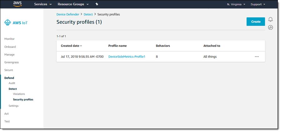The image size is (281, 132).
Task: Click the activity monitor pulse icon
Action: (270, 27)
